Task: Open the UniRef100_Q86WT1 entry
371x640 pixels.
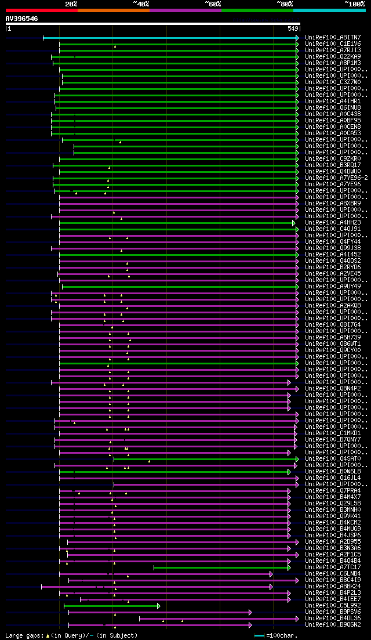Action: [333, 343]
